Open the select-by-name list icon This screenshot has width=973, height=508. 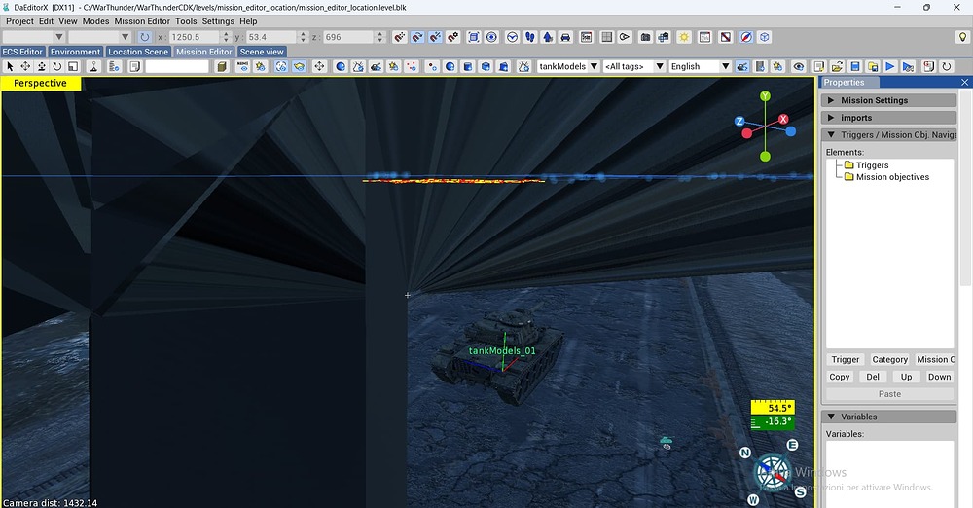114,66
